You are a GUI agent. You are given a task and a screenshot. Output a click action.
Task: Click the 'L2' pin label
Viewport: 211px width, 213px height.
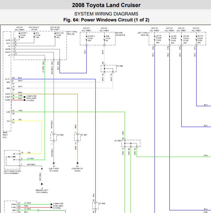tap(9, 55)
